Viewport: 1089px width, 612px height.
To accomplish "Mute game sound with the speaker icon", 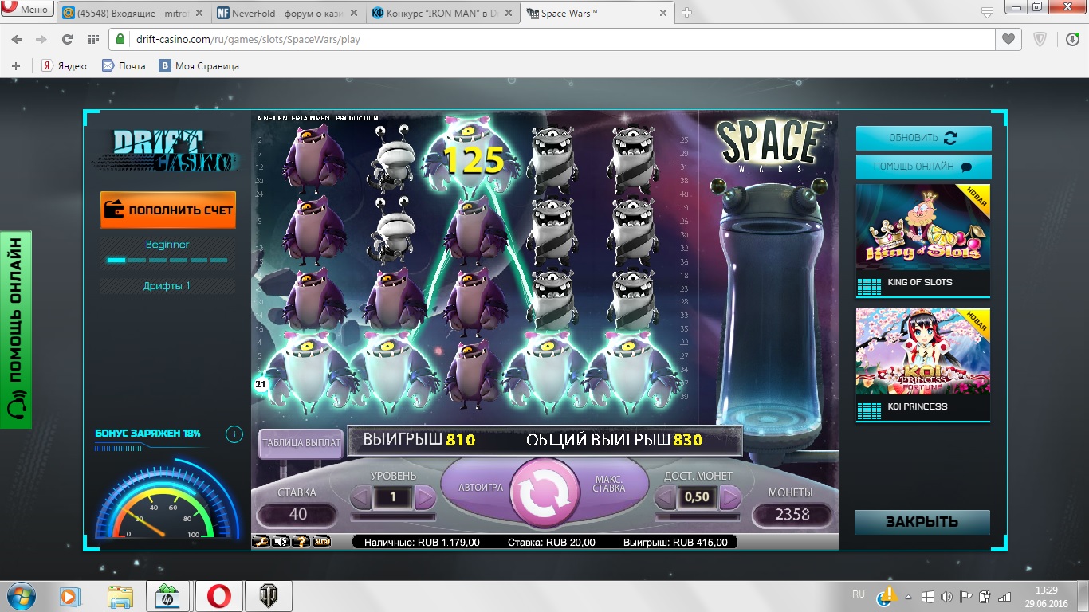I will 281,542.
